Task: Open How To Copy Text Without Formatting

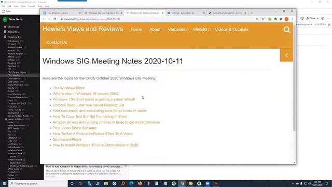Action: point(90,116)
